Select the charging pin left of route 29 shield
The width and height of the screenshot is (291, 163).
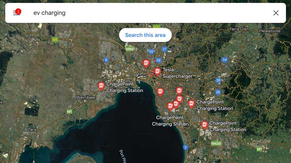146,64
